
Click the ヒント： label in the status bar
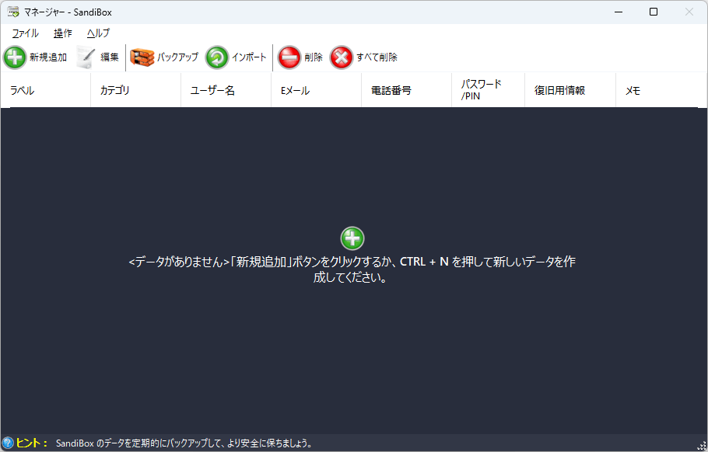pos(32,443)
